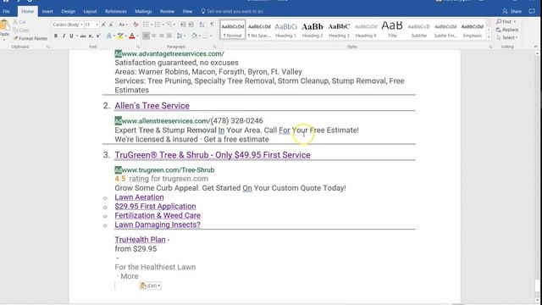Apply numbered list formatting
The width and height of the screenshot is (542, 305).
point(158,25)
